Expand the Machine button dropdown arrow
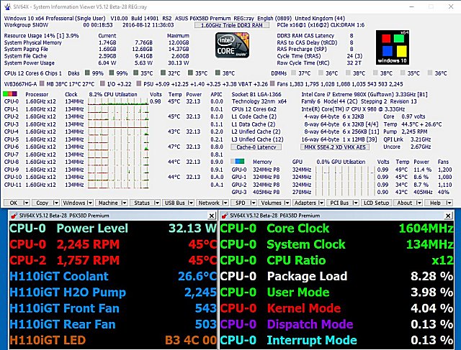Image resolution: width=461 pixels, height=350 pixels. pyautogui.click(x=124, y=203)
